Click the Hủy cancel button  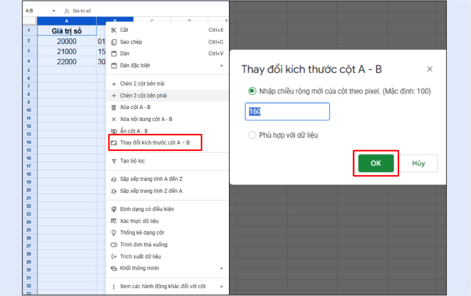click(x=419, y=163)
